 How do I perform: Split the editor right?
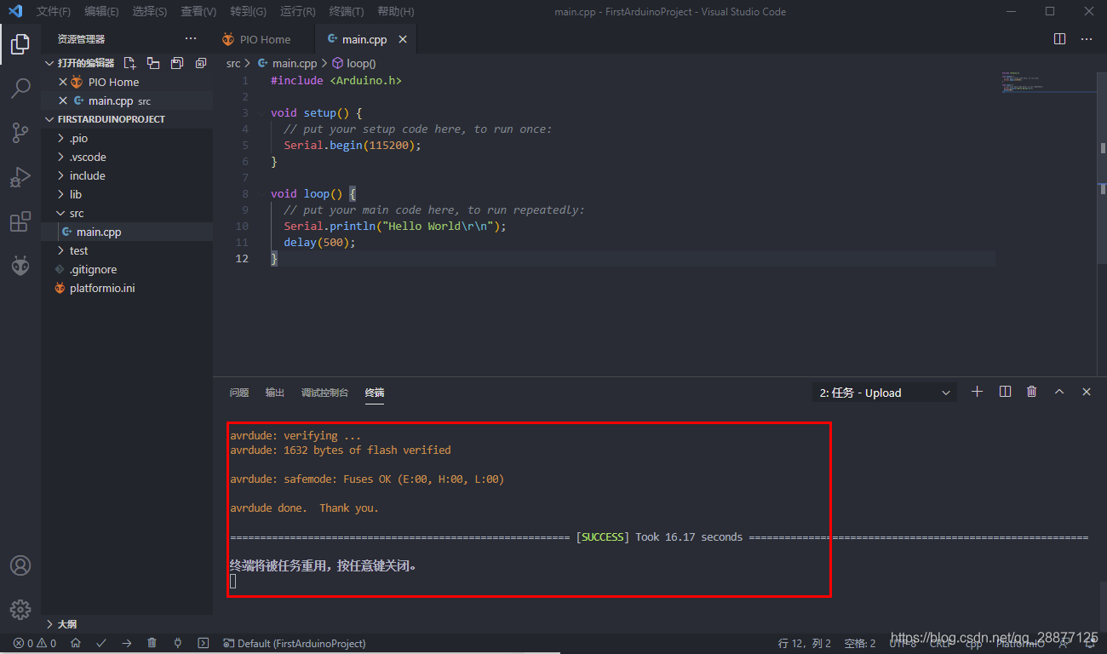[1060, 39]
